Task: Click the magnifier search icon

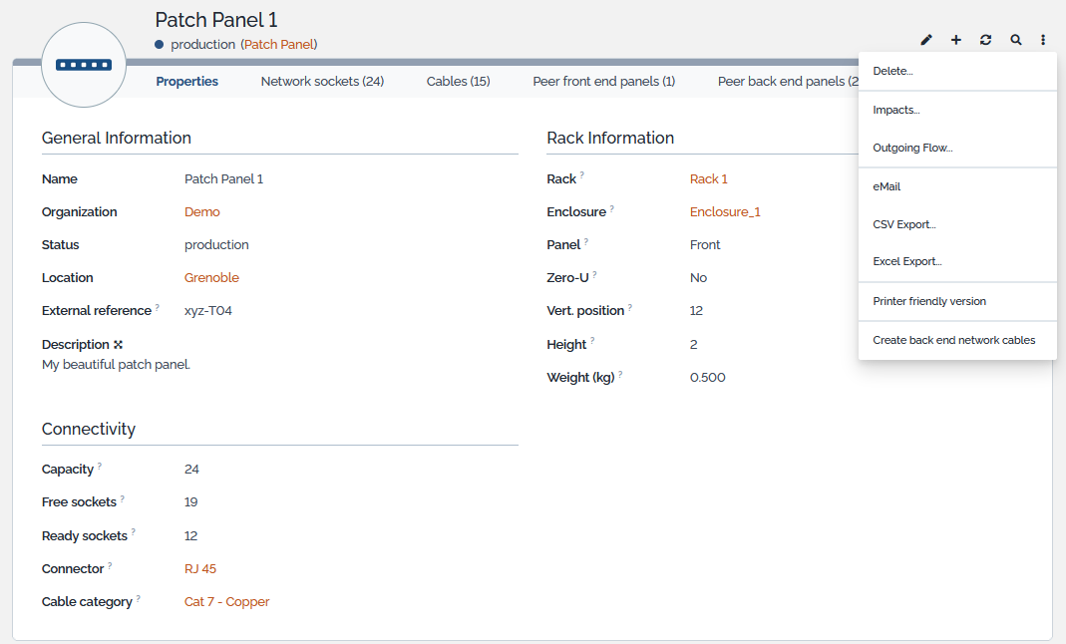Action: (x=1015, y=40)
